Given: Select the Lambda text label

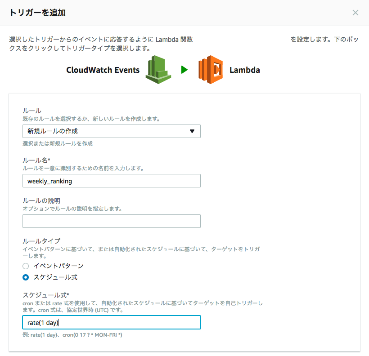Looking at the screenshot, I should pyautogui.click(x=245, y=70).
